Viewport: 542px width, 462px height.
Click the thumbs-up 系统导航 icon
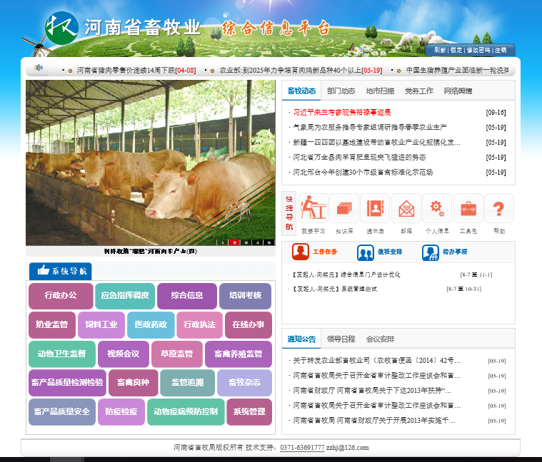pyautogui.click(x=44, y=269)
